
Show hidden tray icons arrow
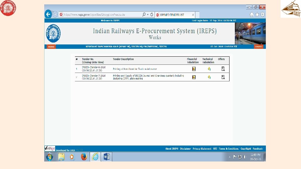[230, 157]
